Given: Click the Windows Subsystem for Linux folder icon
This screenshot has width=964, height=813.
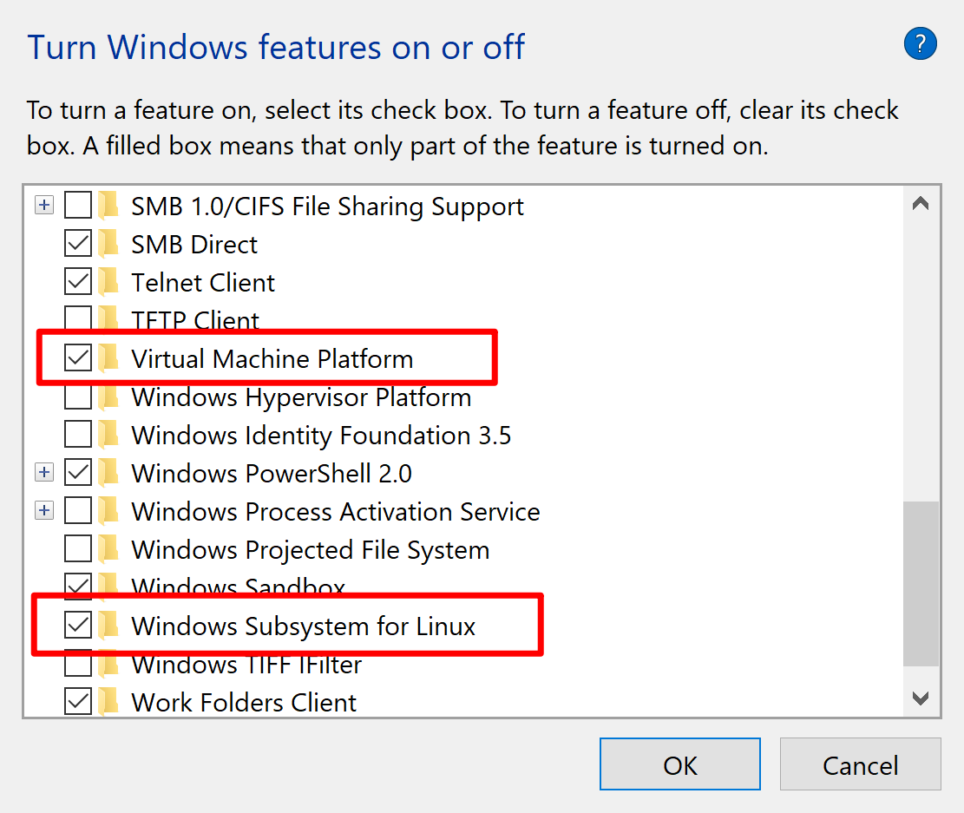Looking at the screenshot, I should click(x=108, y=626).
